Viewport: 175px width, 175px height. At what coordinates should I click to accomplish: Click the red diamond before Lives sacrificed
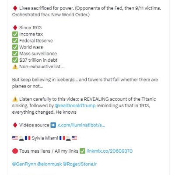pos(15,8)
